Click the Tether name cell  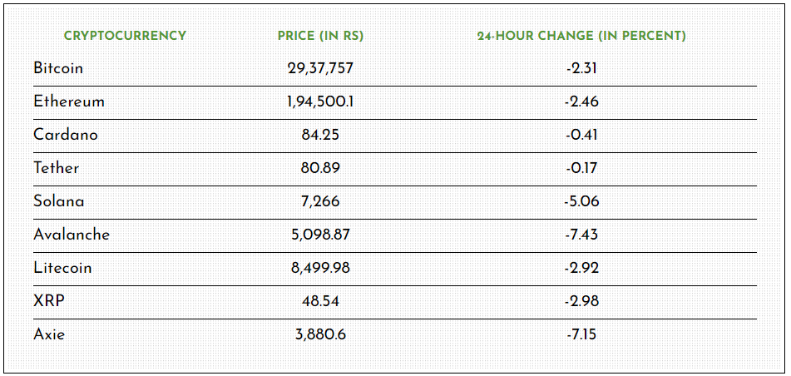pos(57,168)
